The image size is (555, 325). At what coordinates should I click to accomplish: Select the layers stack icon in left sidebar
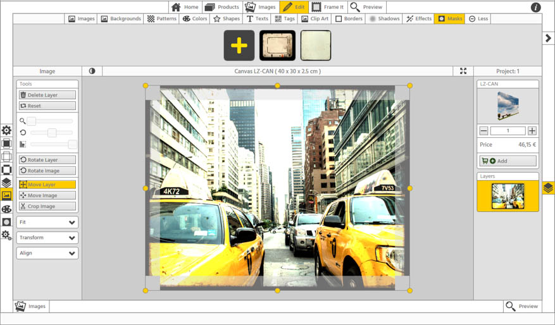(x=6, y=183)
